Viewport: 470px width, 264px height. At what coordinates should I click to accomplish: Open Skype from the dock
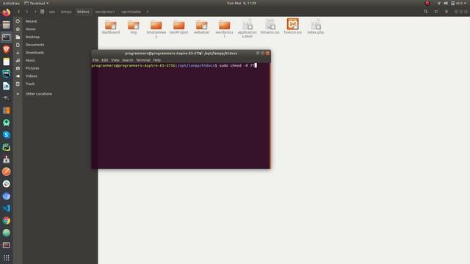7,135
